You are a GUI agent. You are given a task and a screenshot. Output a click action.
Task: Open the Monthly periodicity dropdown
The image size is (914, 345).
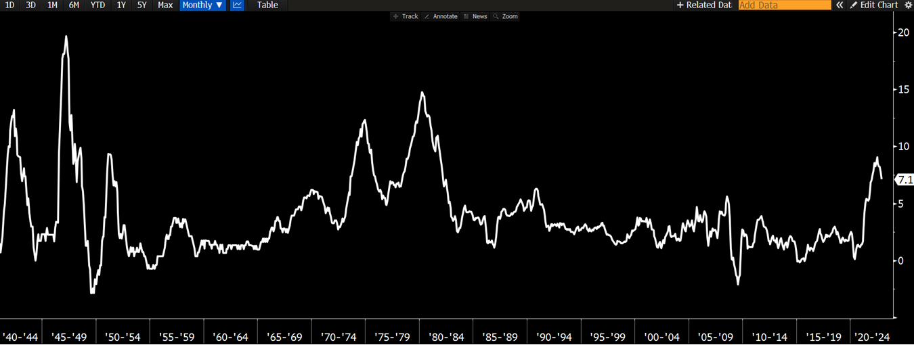click(x=202, y=5)
